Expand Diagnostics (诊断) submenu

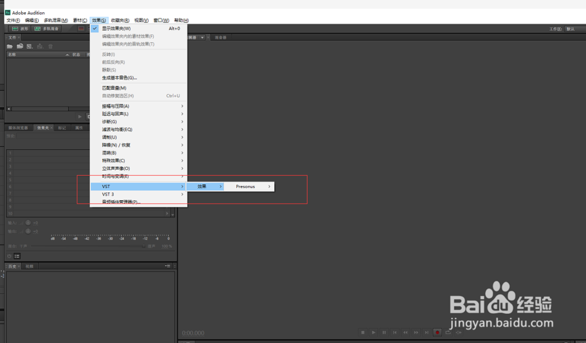coord(139,122)
